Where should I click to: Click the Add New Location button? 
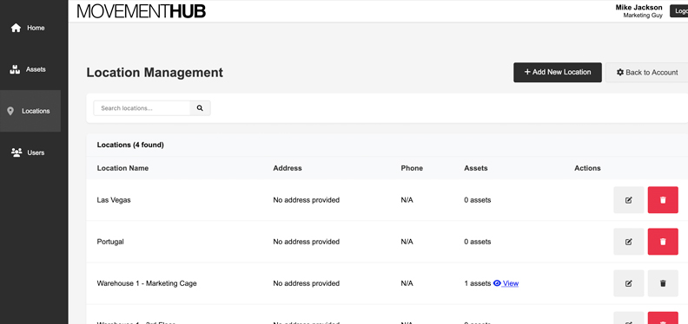pyautogui.click(x=557, y=72)
